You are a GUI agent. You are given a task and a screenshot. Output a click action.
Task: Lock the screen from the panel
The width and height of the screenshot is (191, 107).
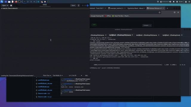186,2
